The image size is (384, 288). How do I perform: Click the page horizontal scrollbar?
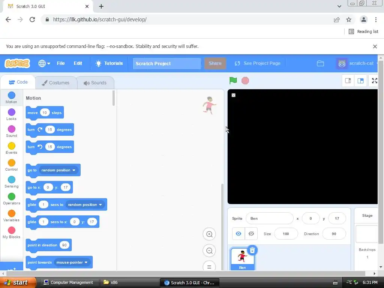pyautogui.click(x=186, y=273)
